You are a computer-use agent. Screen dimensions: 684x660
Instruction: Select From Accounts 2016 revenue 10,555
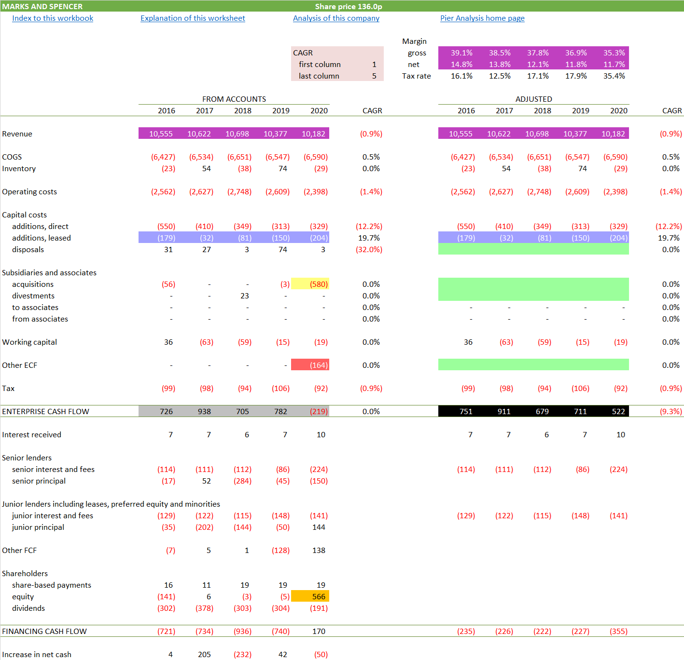pyautogui.click(x=160, y=134)
